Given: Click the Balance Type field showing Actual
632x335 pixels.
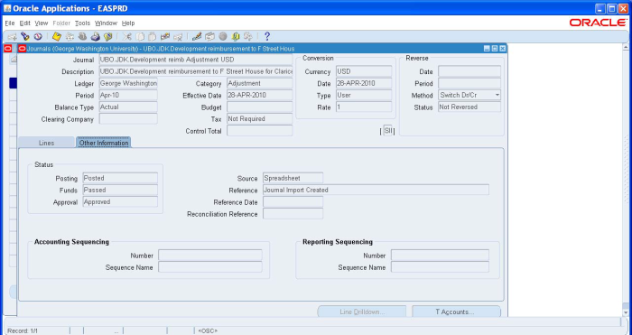Looking at the screenshot, I should (x=128, y=107).
